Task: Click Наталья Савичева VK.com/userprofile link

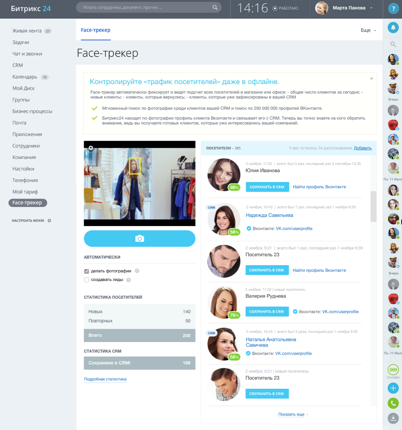Action: click(294, 353)
